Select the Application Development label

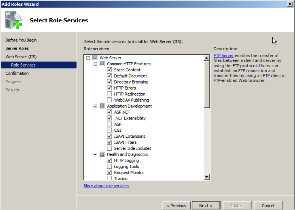[x=129, y=106]
